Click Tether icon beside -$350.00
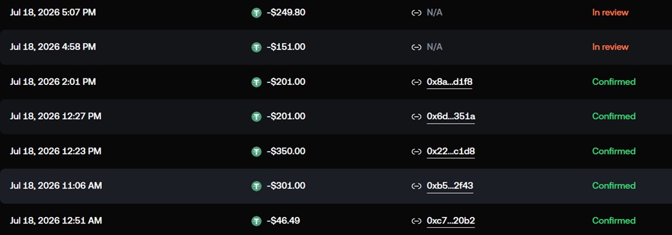 coord(256,152)
